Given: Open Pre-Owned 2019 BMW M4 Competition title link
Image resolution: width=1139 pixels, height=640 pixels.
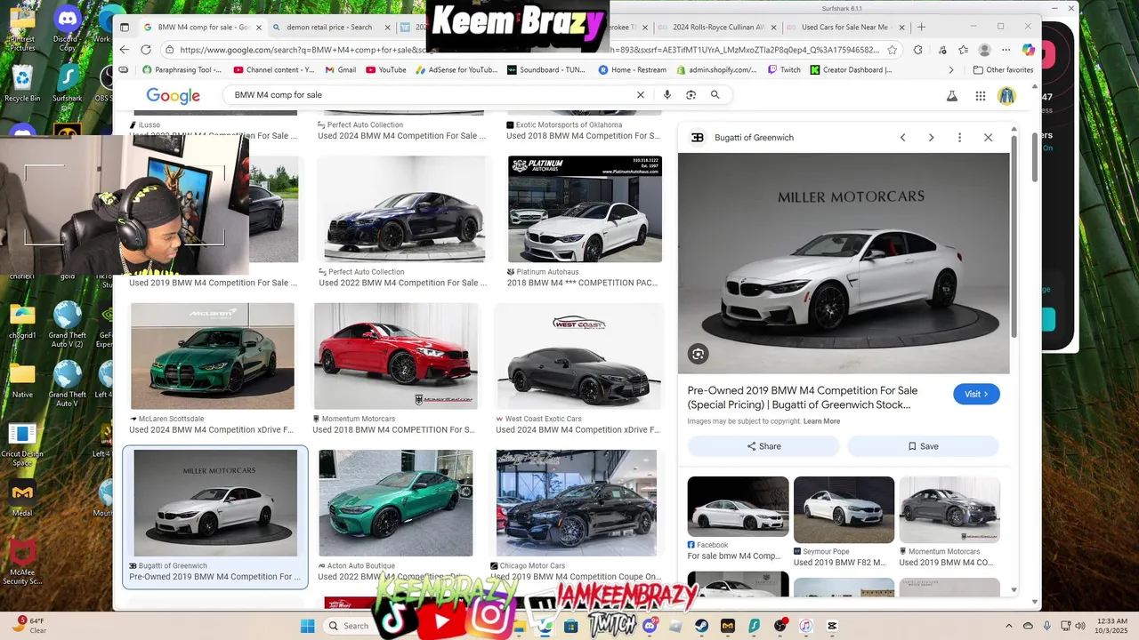Looking at the screenshot, I should pos(803,397).
